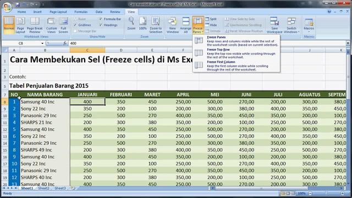
Task: Open a New Window
Action: pyautogui.click(x=172, y=25)
